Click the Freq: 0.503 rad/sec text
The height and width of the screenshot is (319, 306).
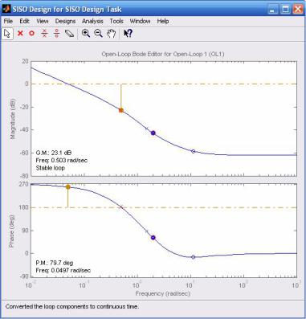pos(62,160)
